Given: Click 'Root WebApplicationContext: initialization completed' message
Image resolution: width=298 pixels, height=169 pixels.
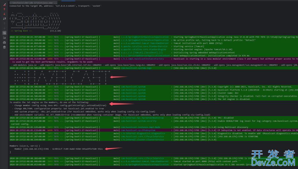Looking at the screenshot, I should click(x=212, y=56).
